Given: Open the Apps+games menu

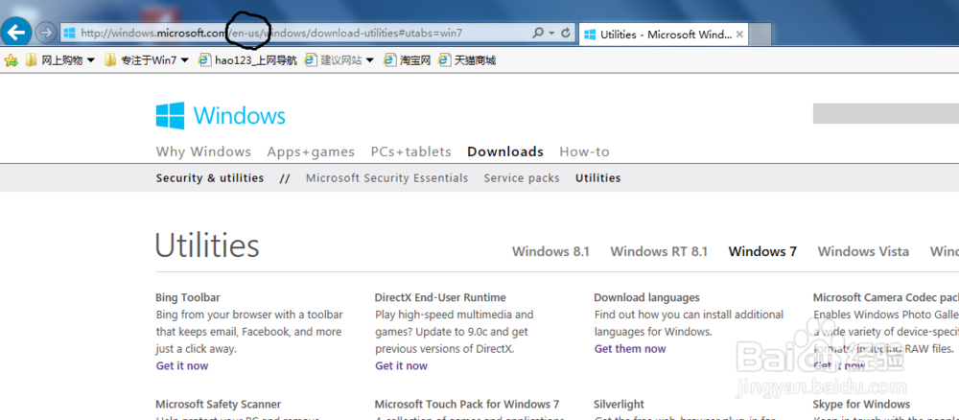Looking at the screenshot, I should pyautogui.click(x=311, y=152).
